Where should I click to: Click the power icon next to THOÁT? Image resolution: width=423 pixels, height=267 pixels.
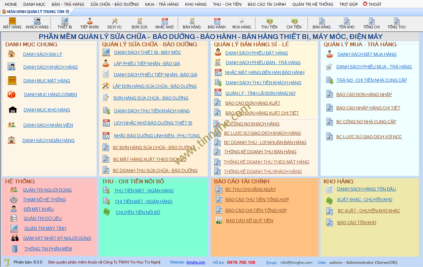pos(365,4)
